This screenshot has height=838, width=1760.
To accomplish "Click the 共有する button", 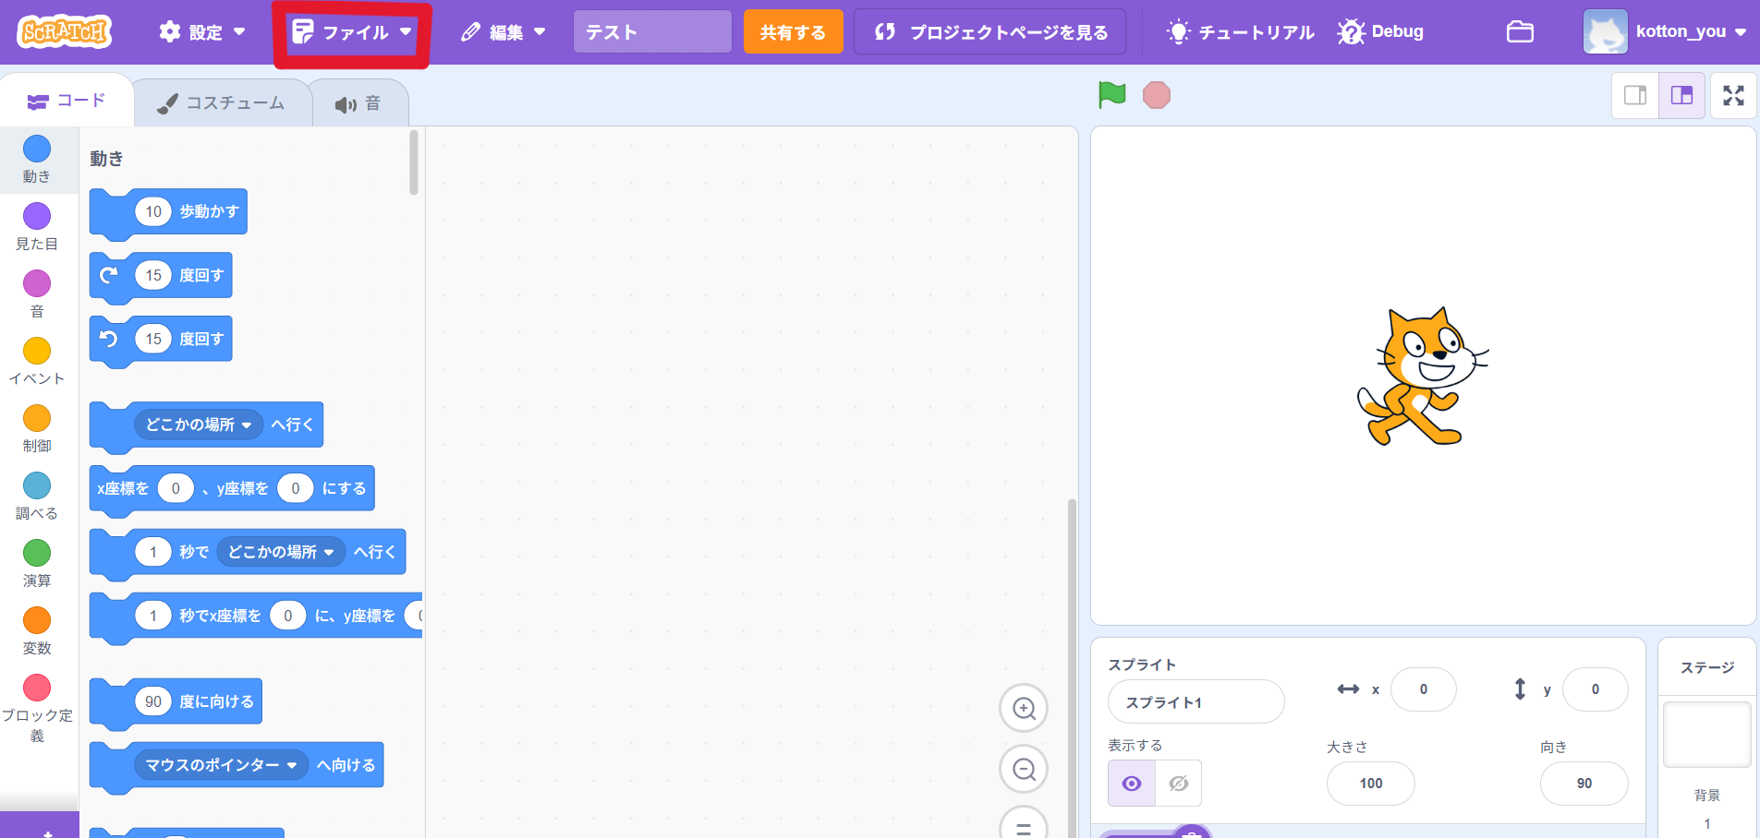I will [x=793, y=32].
